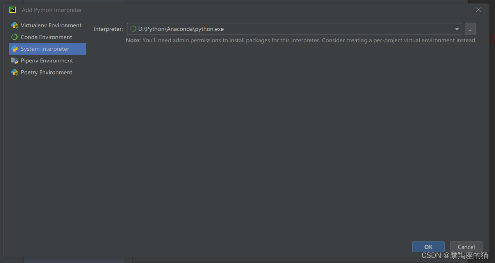
Task: Switch to Conda Environment option
Action: click(46, 37)
